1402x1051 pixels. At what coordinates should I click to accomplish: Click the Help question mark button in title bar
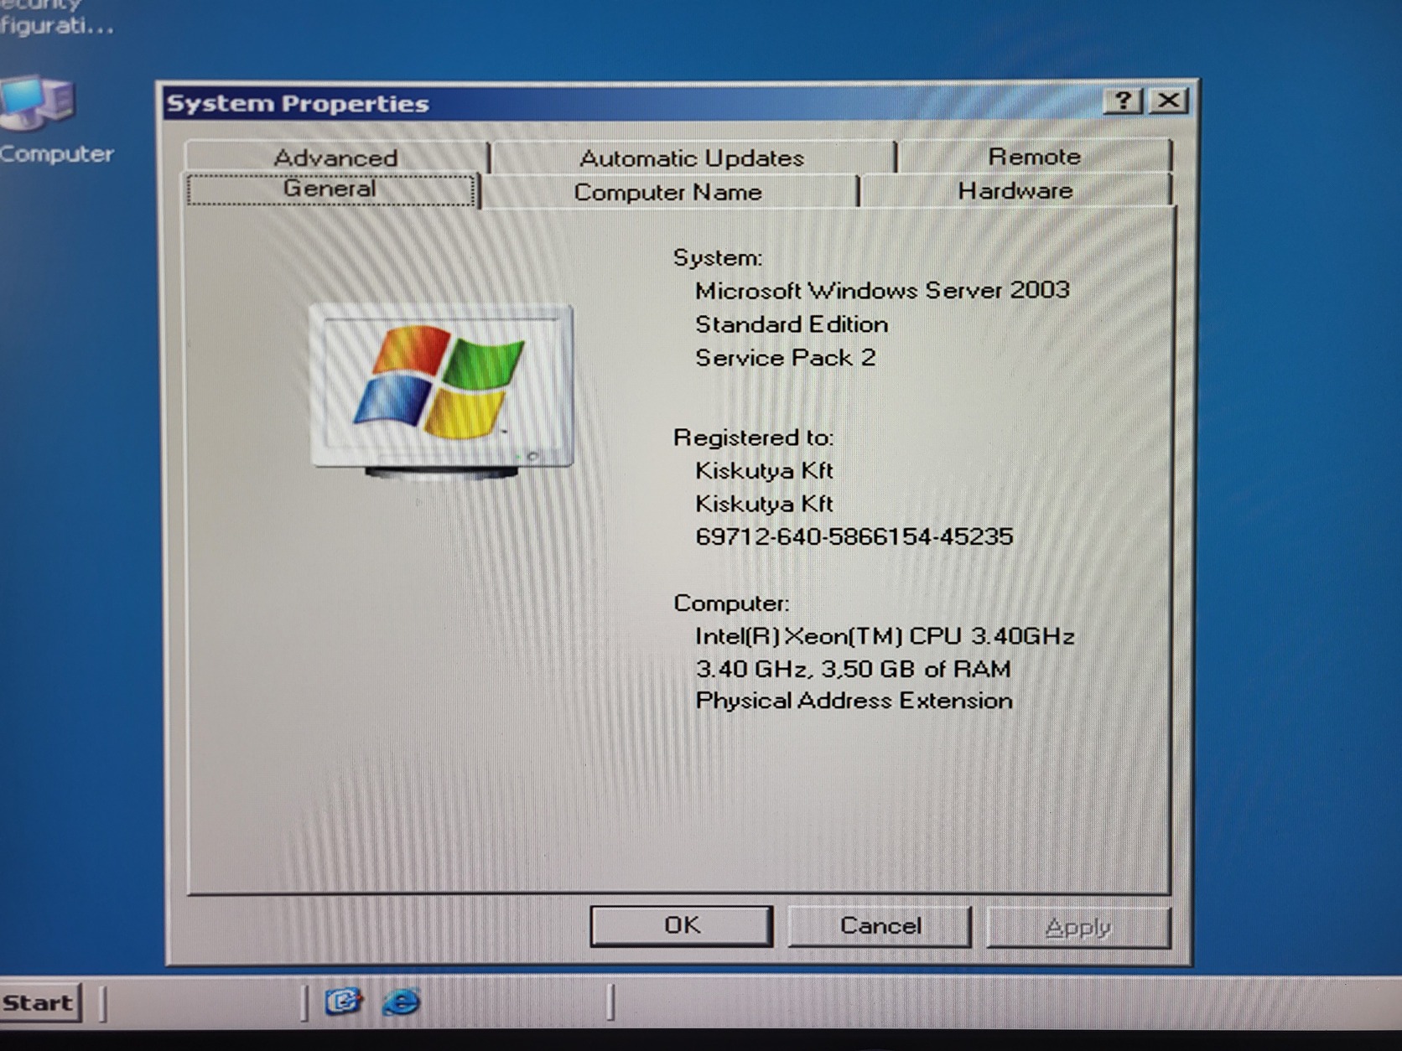click(1123, 101)
